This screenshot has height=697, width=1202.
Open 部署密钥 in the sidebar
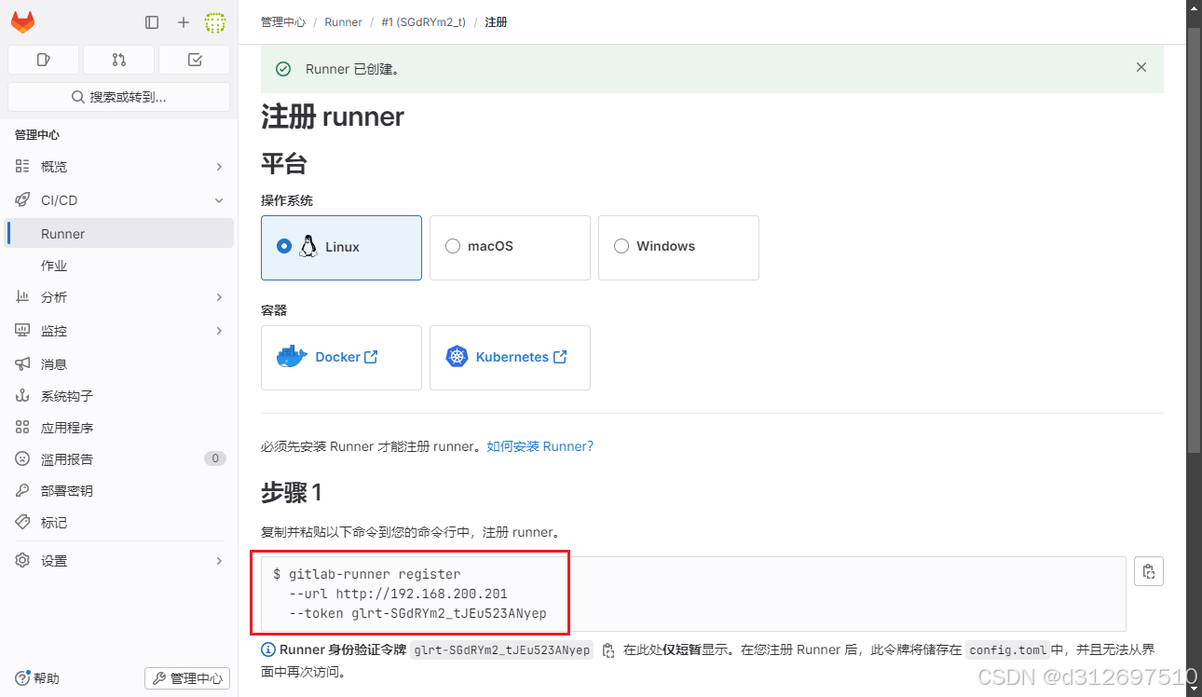click(118, 491)
